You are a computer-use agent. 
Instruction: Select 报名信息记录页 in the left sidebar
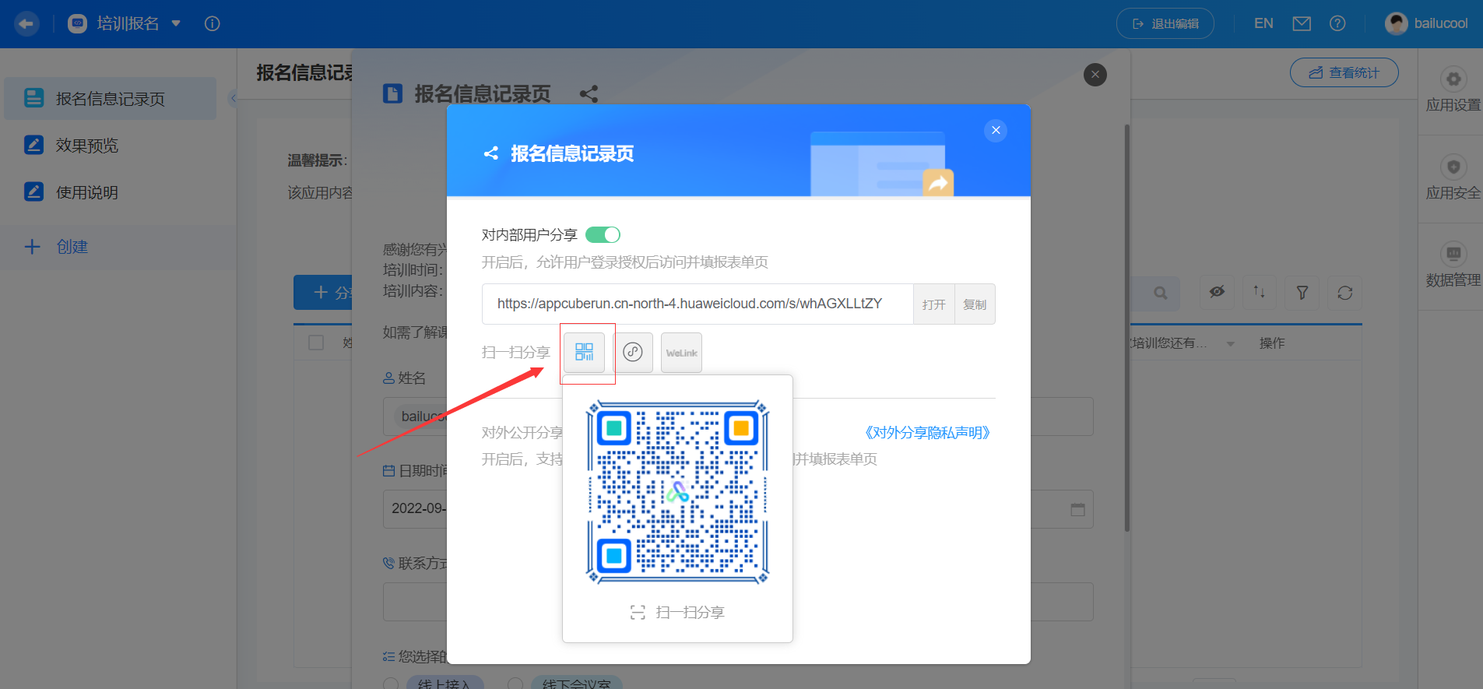click(111, 98)
